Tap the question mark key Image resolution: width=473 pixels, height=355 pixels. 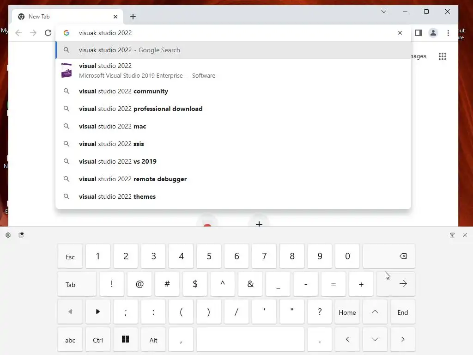click(320, 312)
